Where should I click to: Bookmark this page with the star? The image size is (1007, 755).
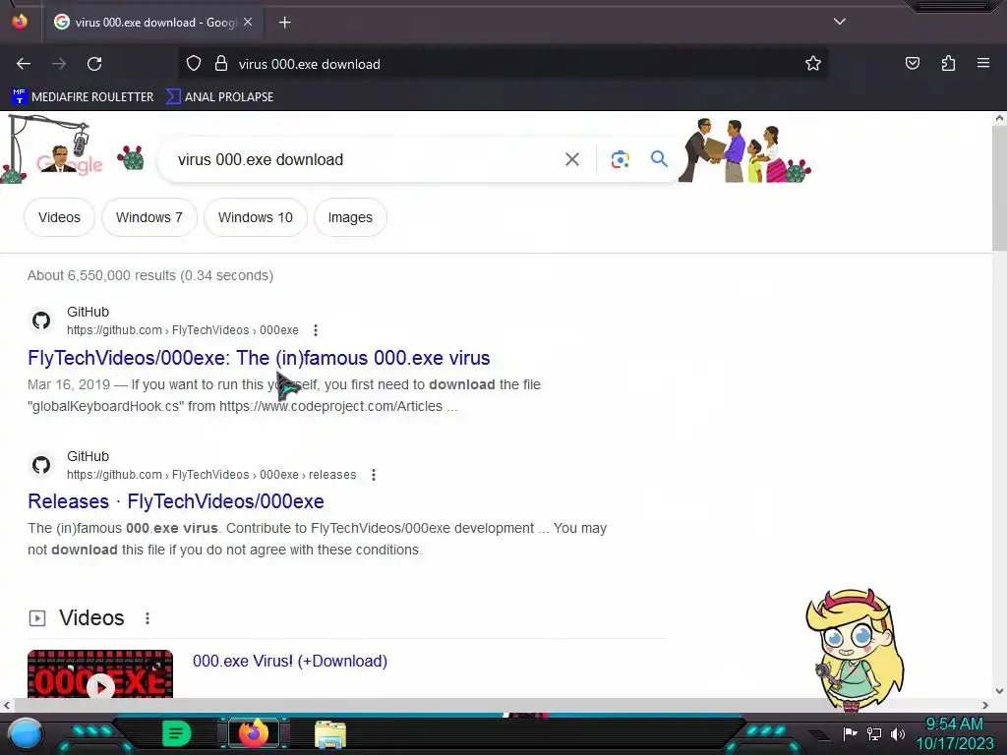(x=813, y=63)
